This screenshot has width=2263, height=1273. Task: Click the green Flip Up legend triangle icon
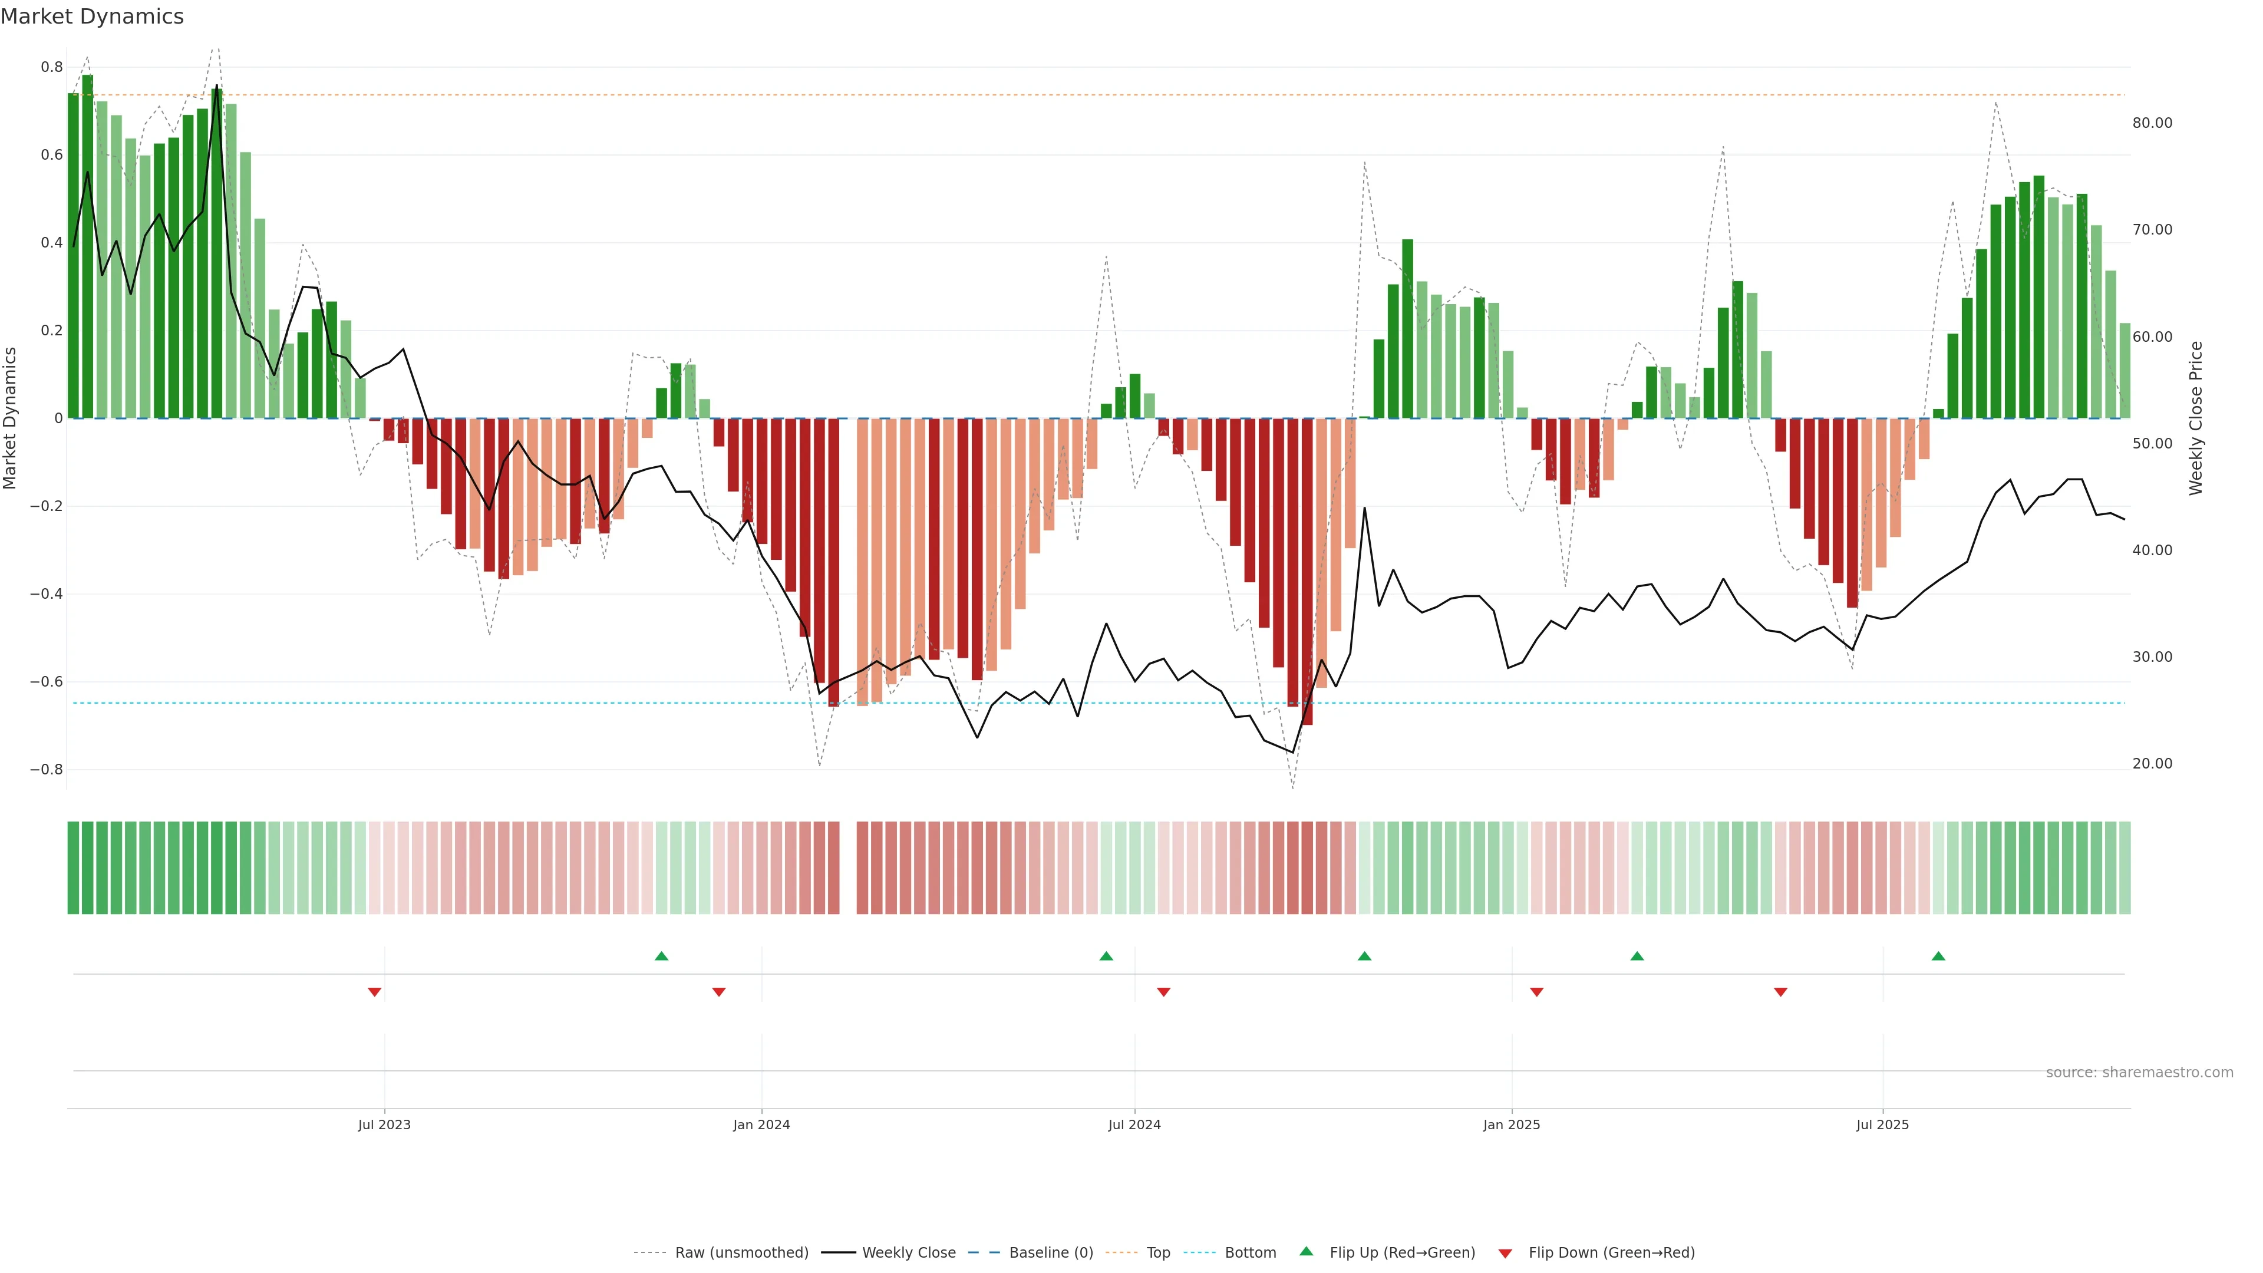click(x=1307, y=1251)
